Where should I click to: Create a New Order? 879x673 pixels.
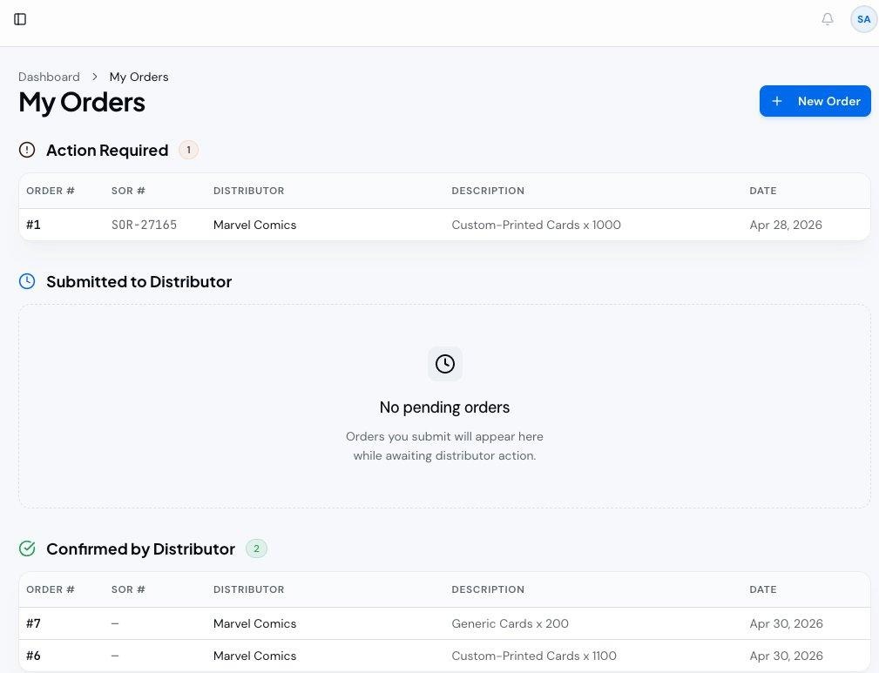tap(815, 101)
